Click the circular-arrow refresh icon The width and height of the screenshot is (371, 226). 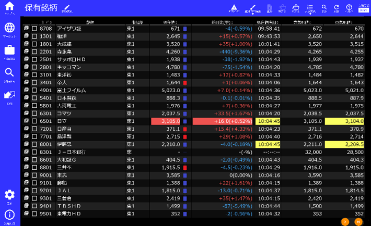coord(336,8)
